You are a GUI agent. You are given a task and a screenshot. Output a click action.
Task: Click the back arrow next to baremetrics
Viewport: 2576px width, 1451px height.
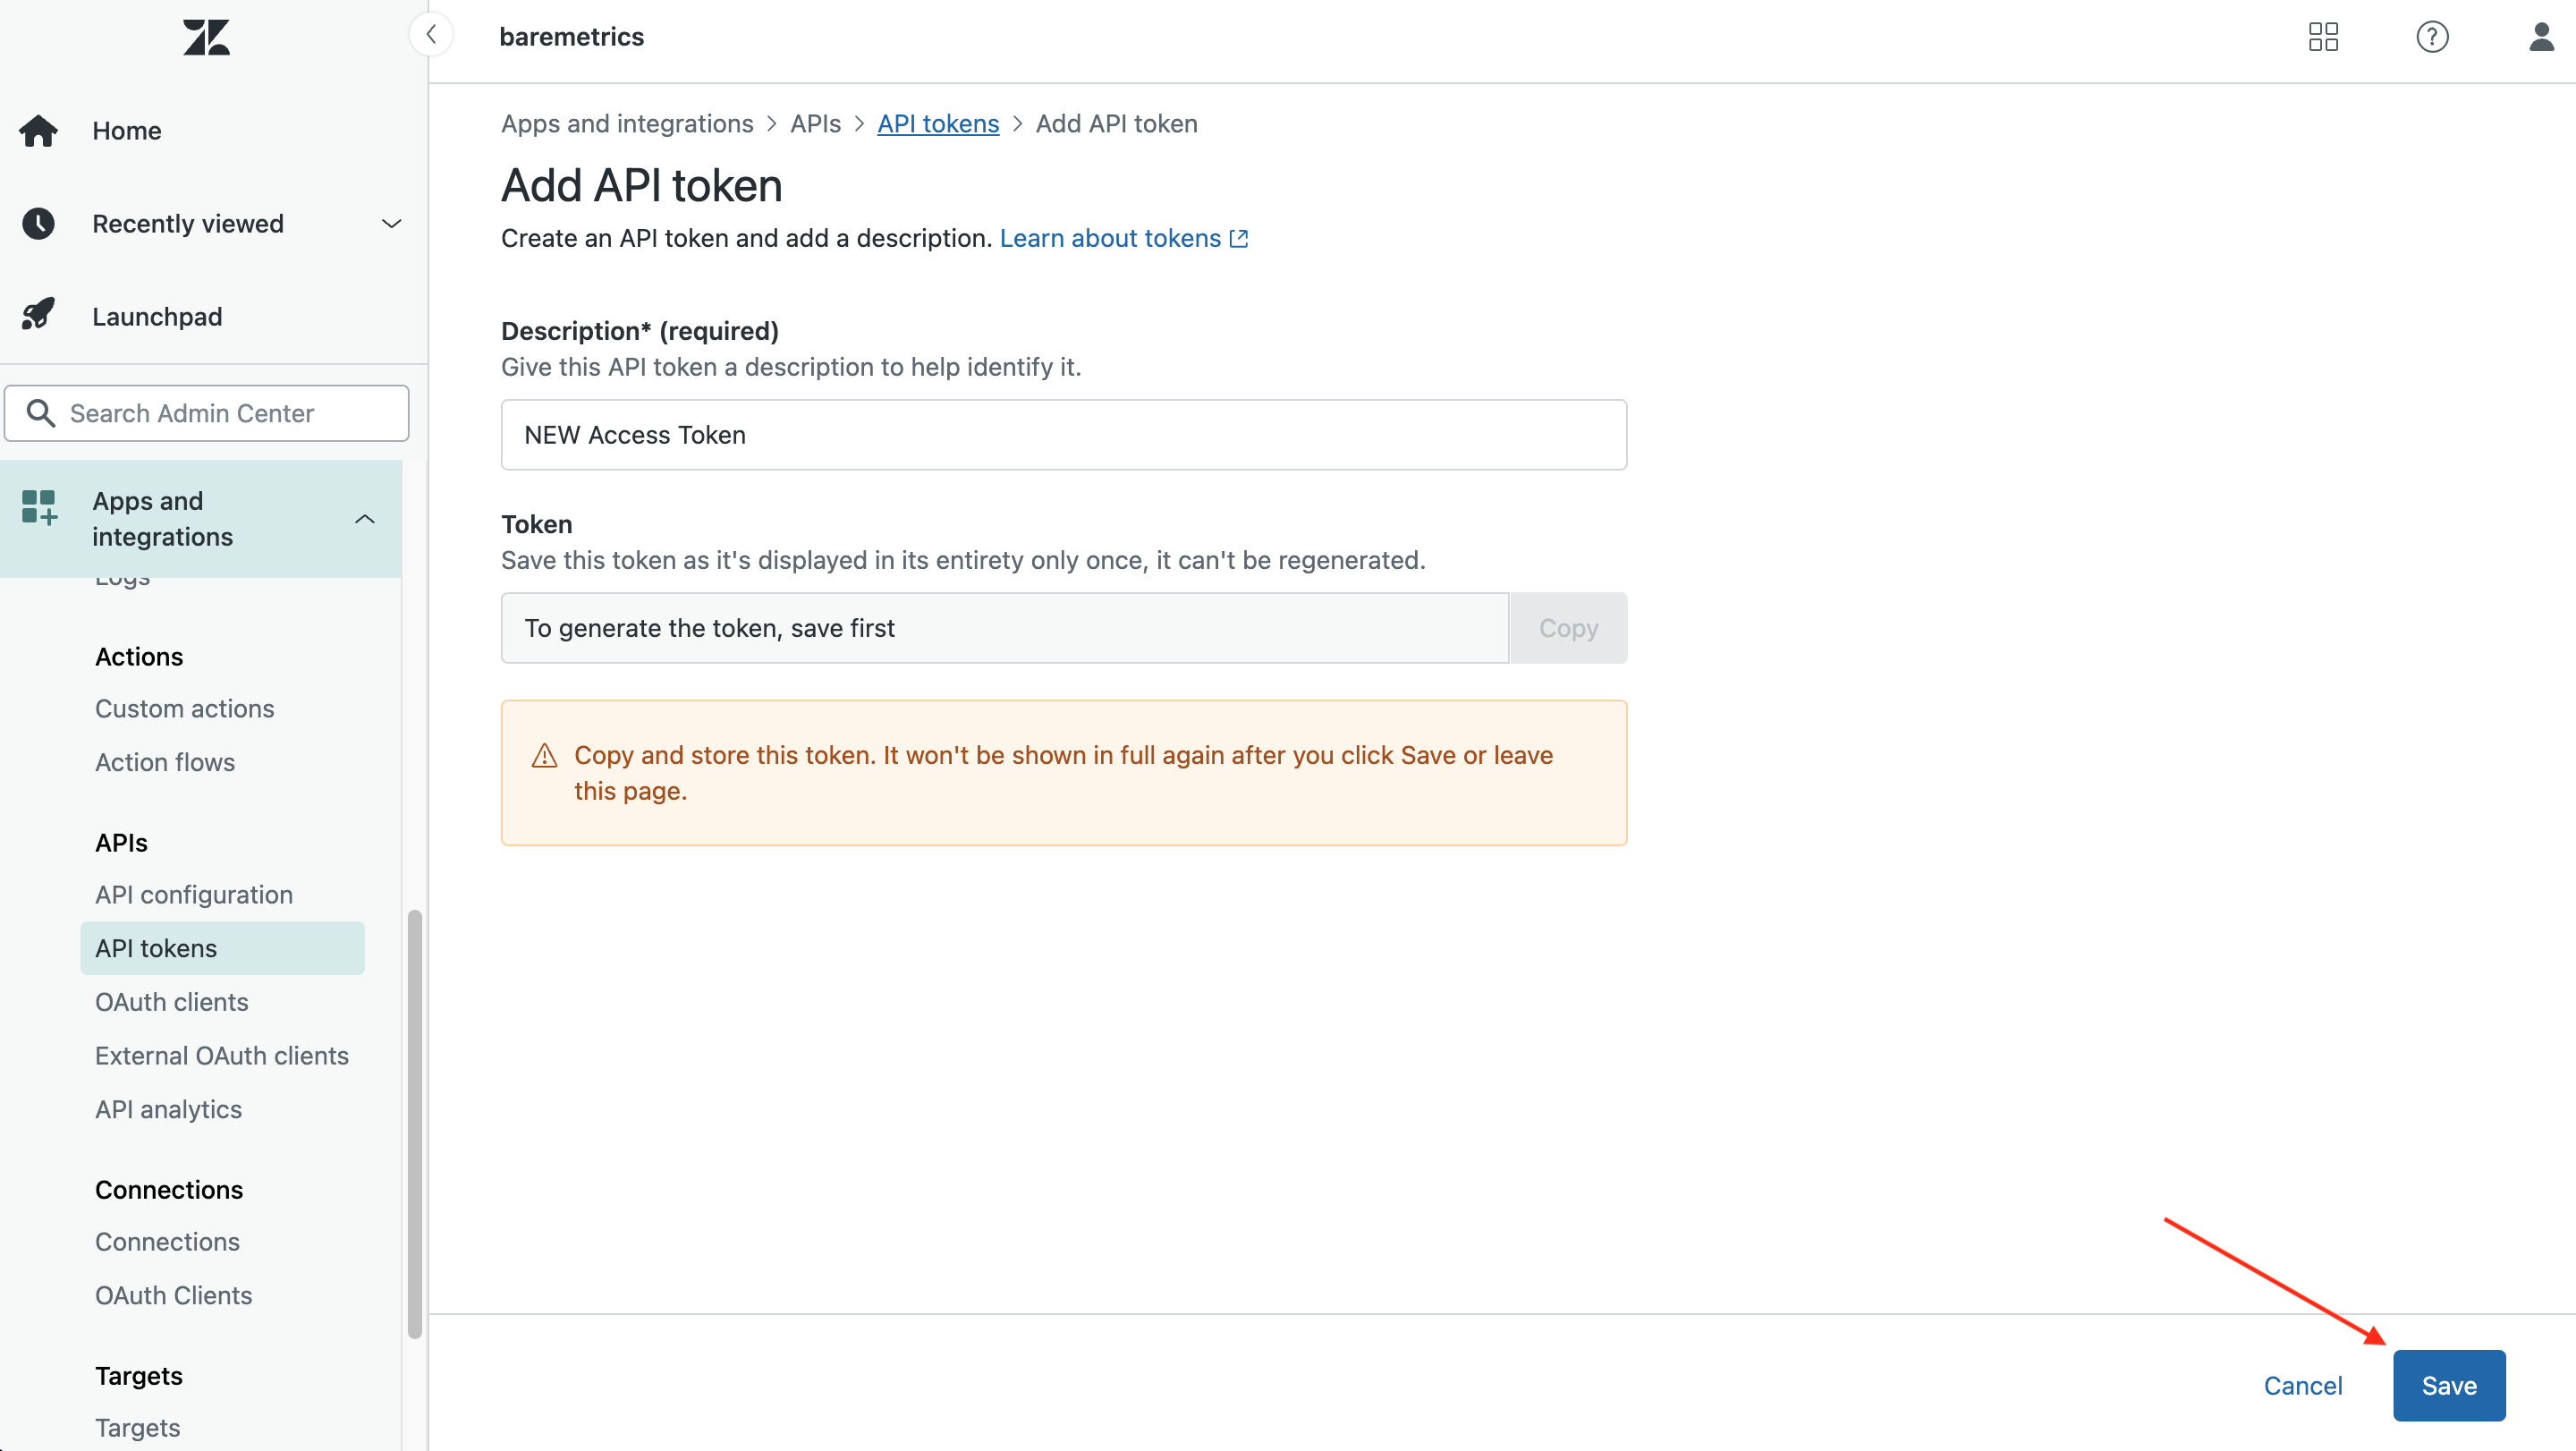coord(431,34)
